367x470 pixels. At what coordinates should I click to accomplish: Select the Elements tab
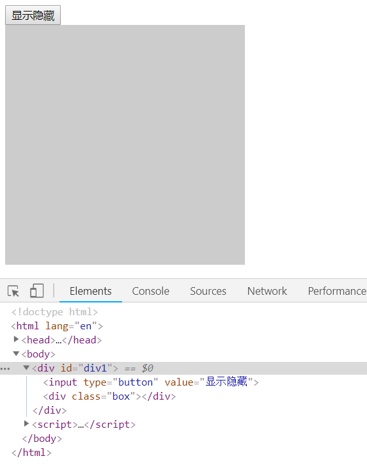tap(91, 291)
